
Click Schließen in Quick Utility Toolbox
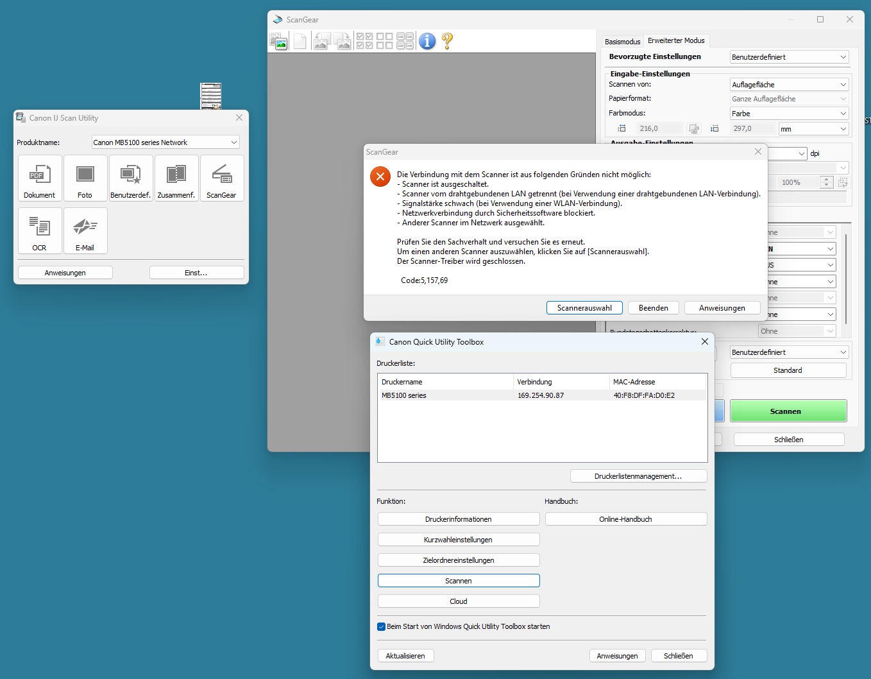coord(679,656)
